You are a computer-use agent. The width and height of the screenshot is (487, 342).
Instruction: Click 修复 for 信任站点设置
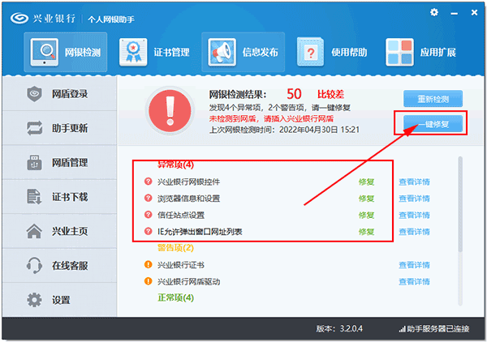coord(367,216)
